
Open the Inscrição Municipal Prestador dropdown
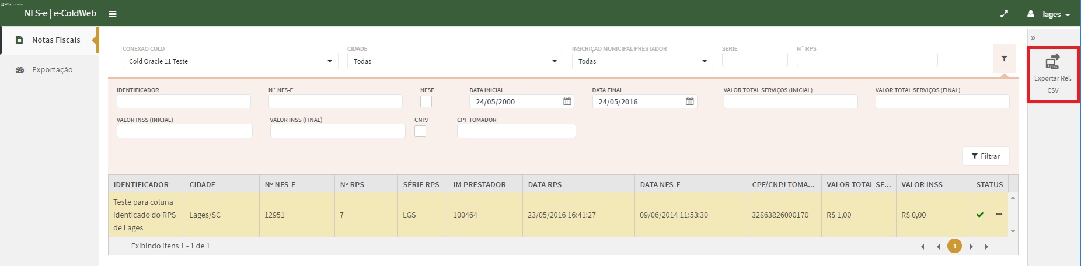point(642,61)
